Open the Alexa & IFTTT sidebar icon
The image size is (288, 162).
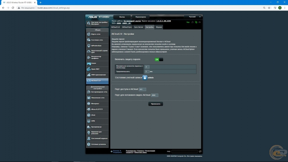coord(89,109)
